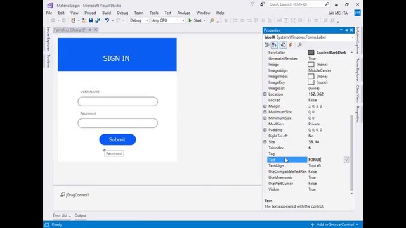This screenshot has height=228, width=406.
Task: Open the Project menu
Action: 90,13
